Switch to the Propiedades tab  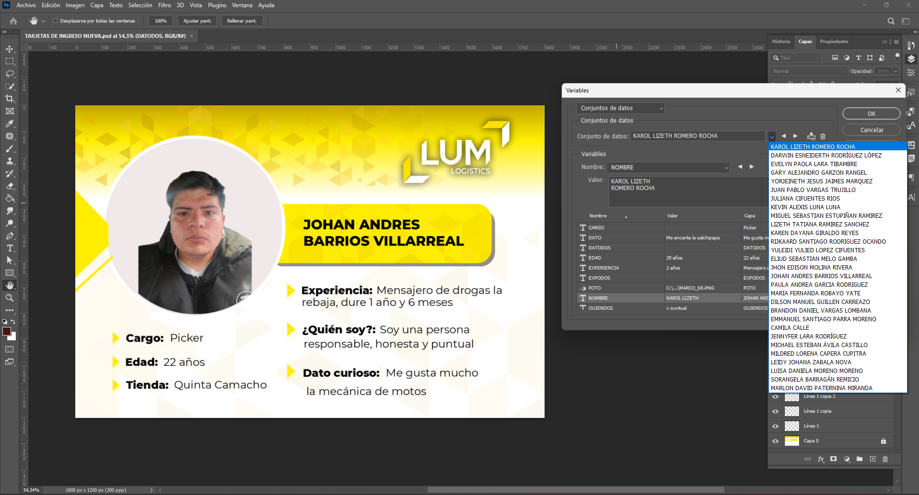click(x=834, y=42)
